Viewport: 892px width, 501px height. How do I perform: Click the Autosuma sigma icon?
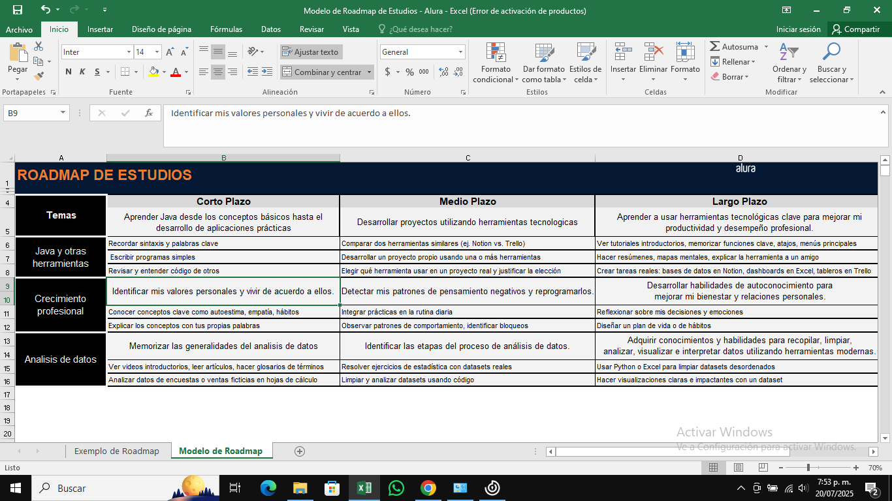click(715, 47)
